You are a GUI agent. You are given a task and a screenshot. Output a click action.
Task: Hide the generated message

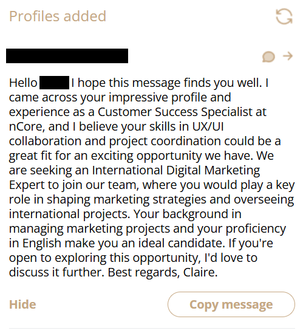22,304
